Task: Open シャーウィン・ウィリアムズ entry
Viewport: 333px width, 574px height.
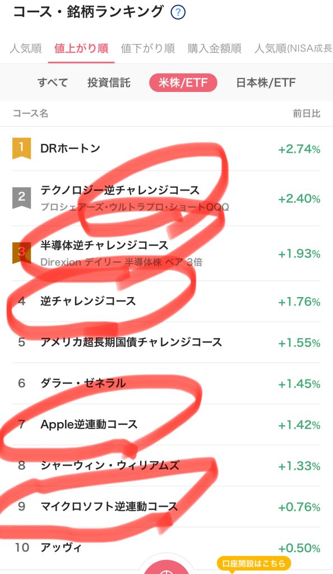Action: pyautogui.click(x=166, y=465)
